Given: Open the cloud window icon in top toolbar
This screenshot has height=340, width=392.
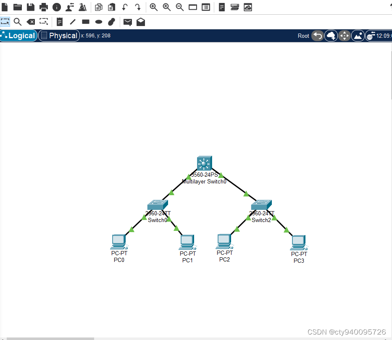Looking at the screenshot, I should point(248,7).
